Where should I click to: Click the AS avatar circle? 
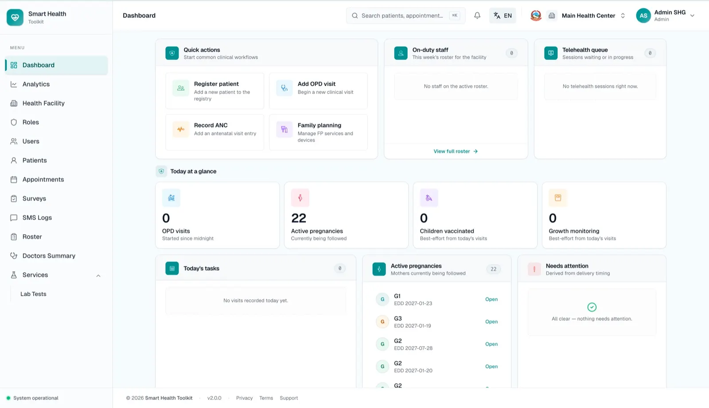point(643,16)
